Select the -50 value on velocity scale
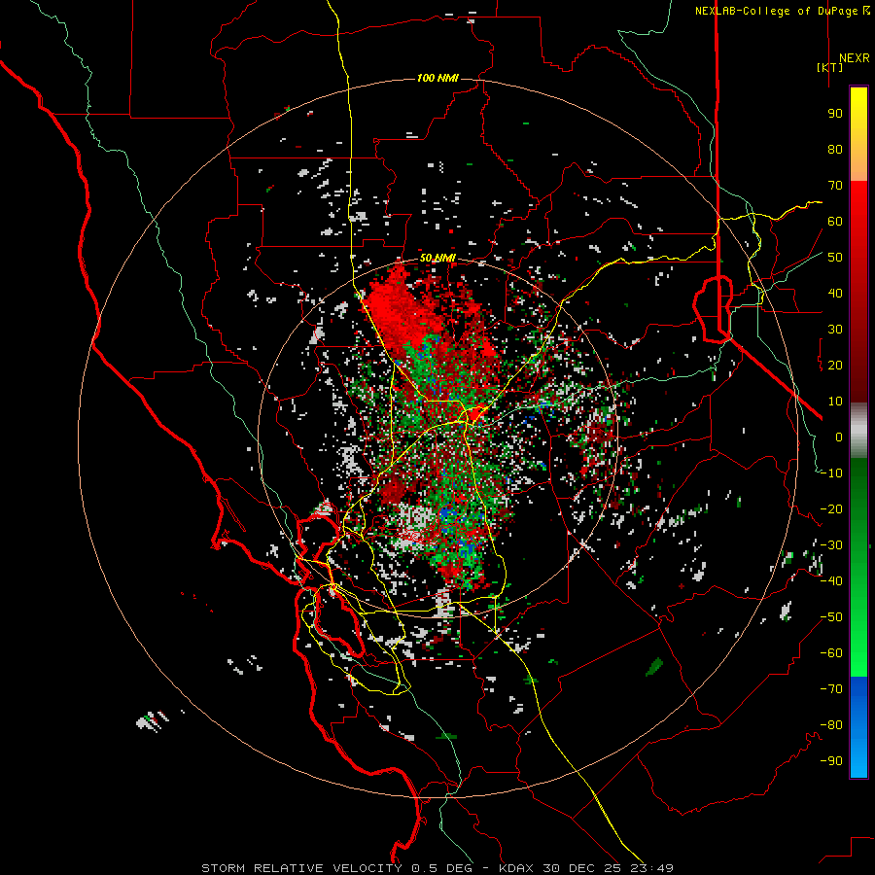 click(x=831, y=617)
